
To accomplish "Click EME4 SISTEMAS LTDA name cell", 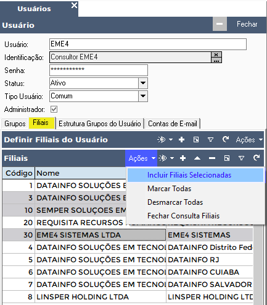I will pyautogui.click(x=101, y=235).
